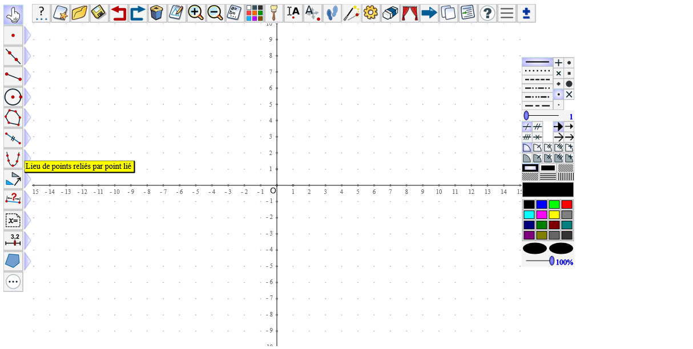The width and height of the screenshot is (693, 349).
Task: Expand the polygon tools flyout arrow
Action: click(27, 117)
